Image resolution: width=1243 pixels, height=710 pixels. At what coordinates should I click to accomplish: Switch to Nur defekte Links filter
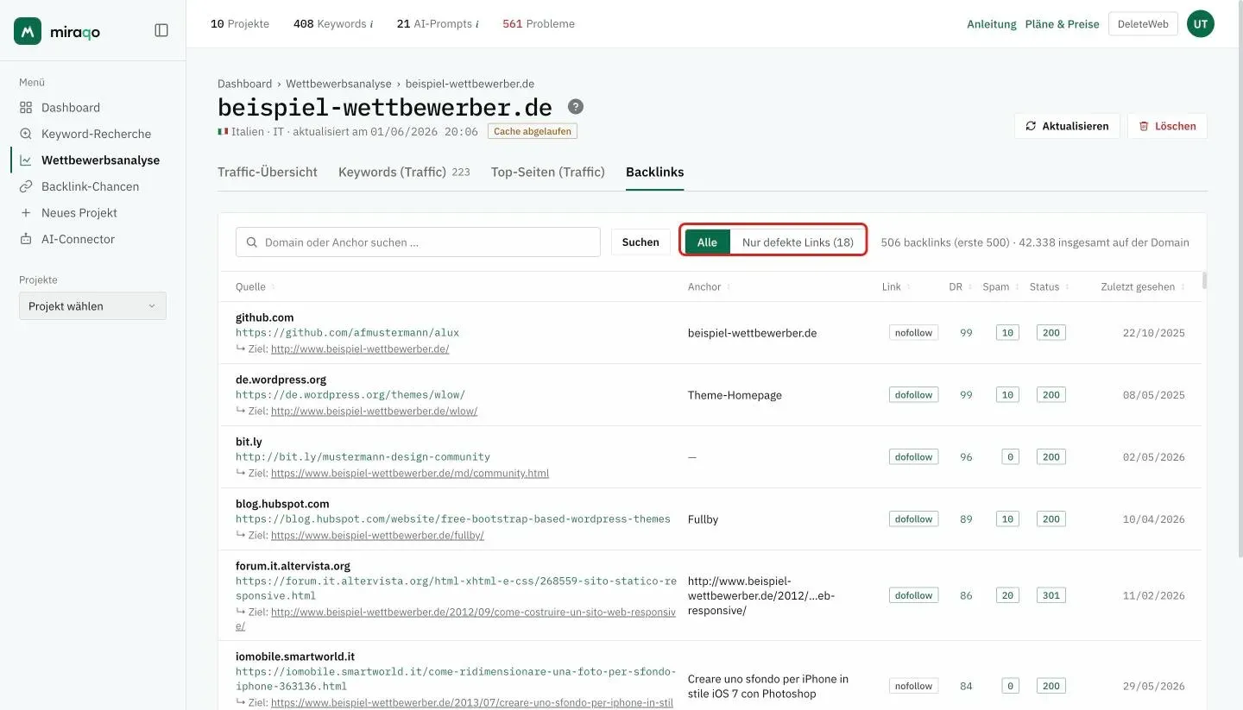pyautogui.click(x=798, y=242)
